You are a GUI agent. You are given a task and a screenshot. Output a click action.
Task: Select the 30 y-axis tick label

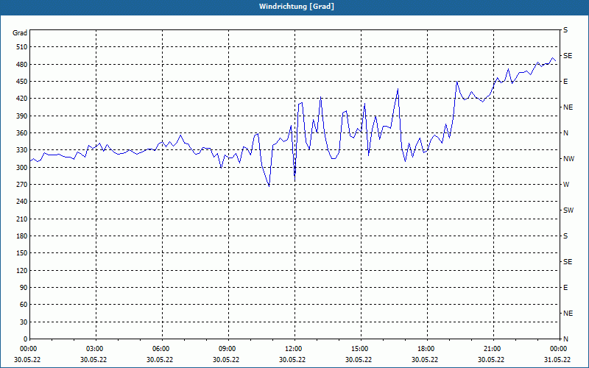(x=24, y=322)
